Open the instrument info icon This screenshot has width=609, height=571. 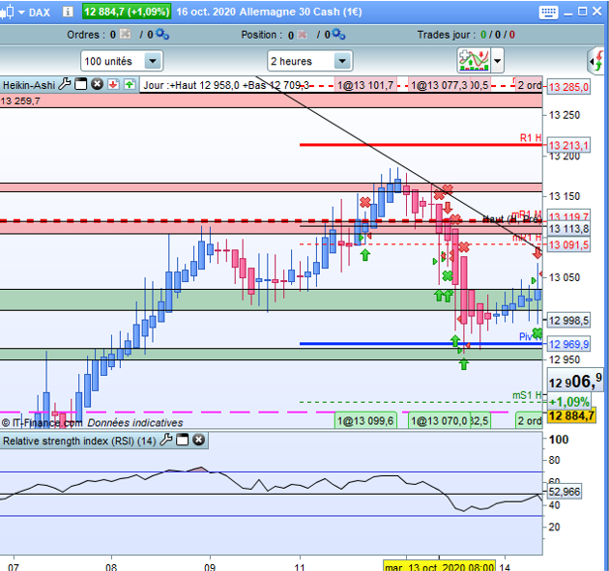coord(68,12)
